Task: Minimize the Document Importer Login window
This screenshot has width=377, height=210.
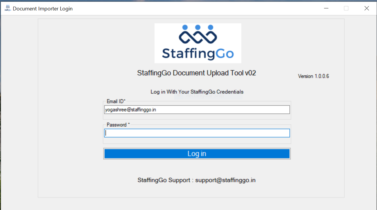Action: point(326,8)
